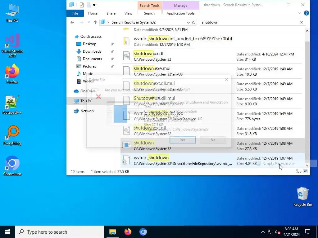The width and height of the screenshot is (318, 238).
Task: Switch to the Share ribbon tab
Action: pos(111,13)
